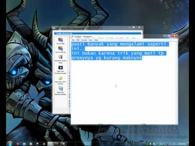Click the Save Profile icon in Tunnelier
This screenshot has height=146, width=195.
click(61, 40)
